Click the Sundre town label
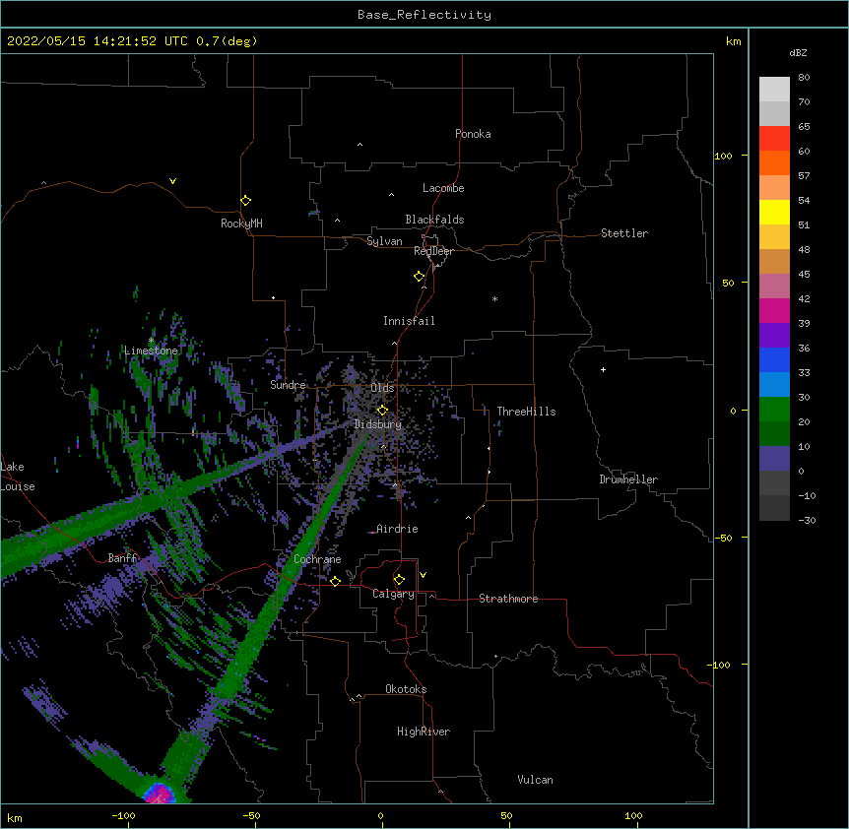849x829 pixels. click(288, 385)
